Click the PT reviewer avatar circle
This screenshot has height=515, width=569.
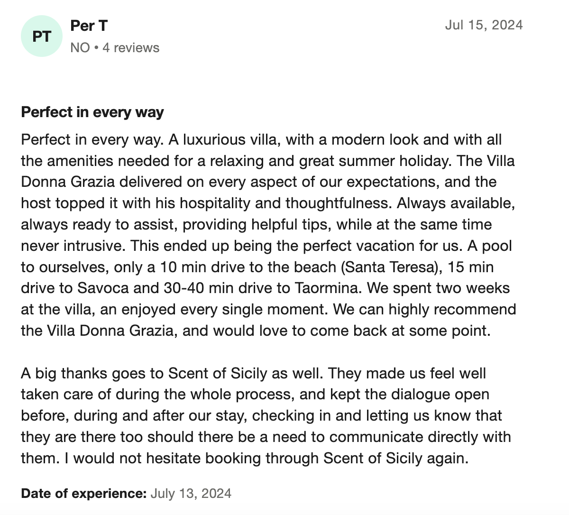tap(42, 36)
